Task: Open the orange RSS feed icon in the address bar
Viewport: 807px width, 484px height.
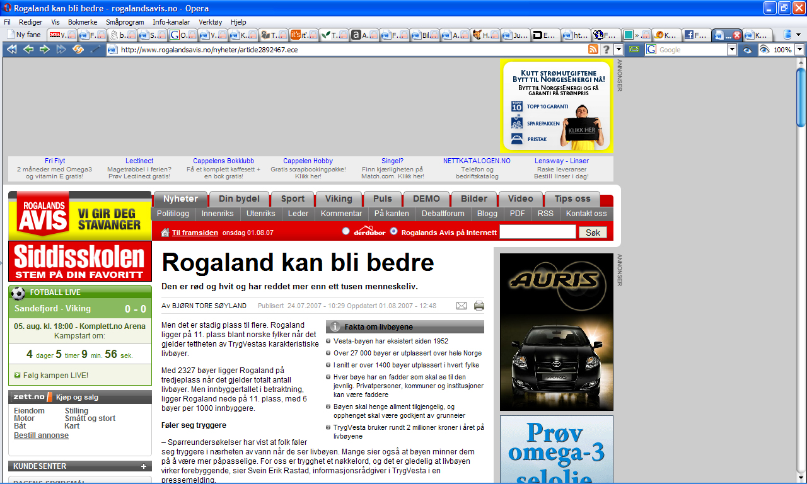Action: (x=593, y=50)
